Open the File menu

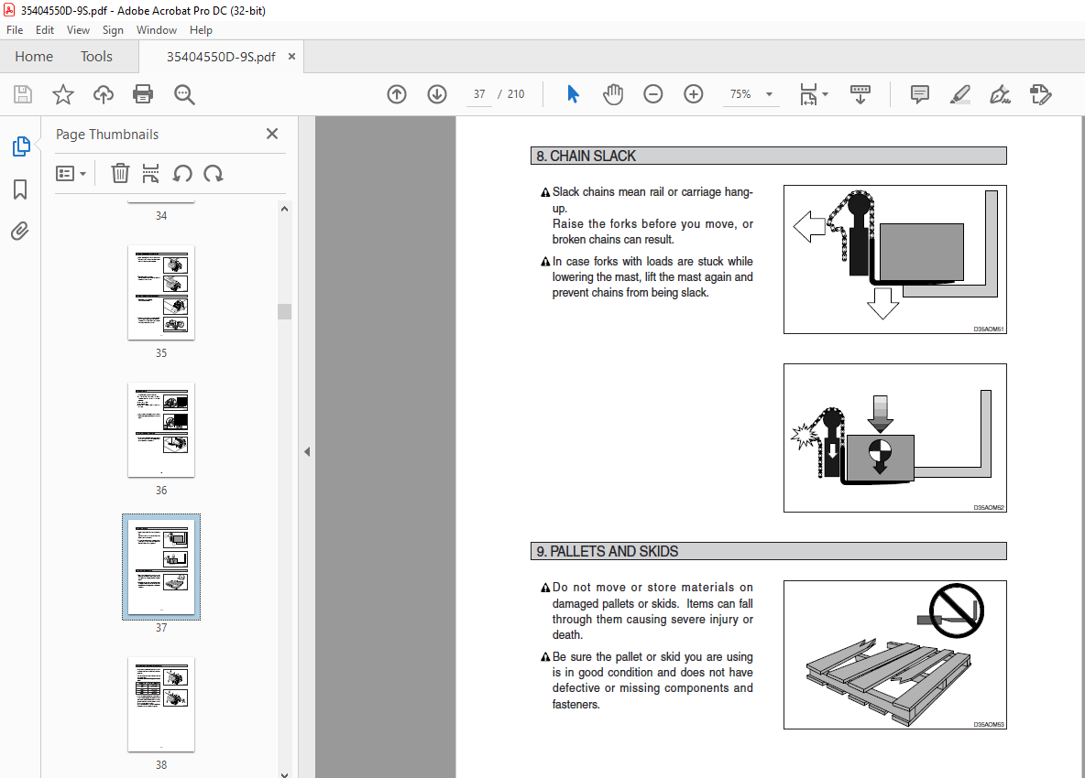click(x=15, y=29)
